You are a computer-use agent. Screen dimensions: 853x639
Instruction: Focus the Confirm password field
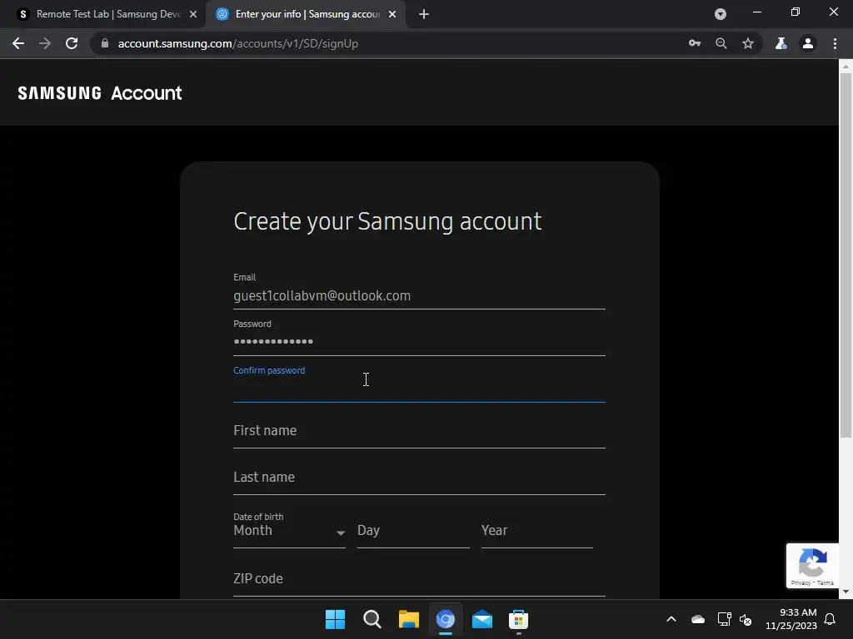(x=419, y=388)
